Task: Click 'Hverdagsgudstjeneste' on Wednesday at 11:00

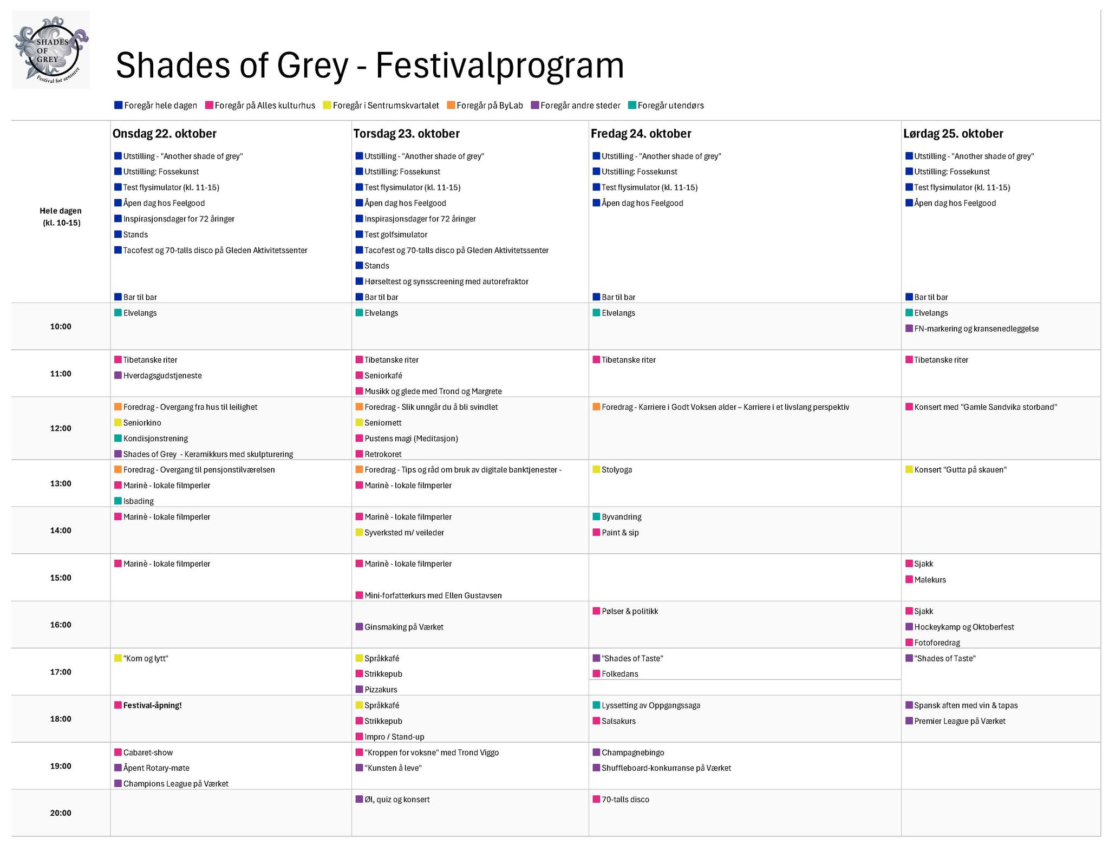Action: pyautogui.click(x=162, y=376)
